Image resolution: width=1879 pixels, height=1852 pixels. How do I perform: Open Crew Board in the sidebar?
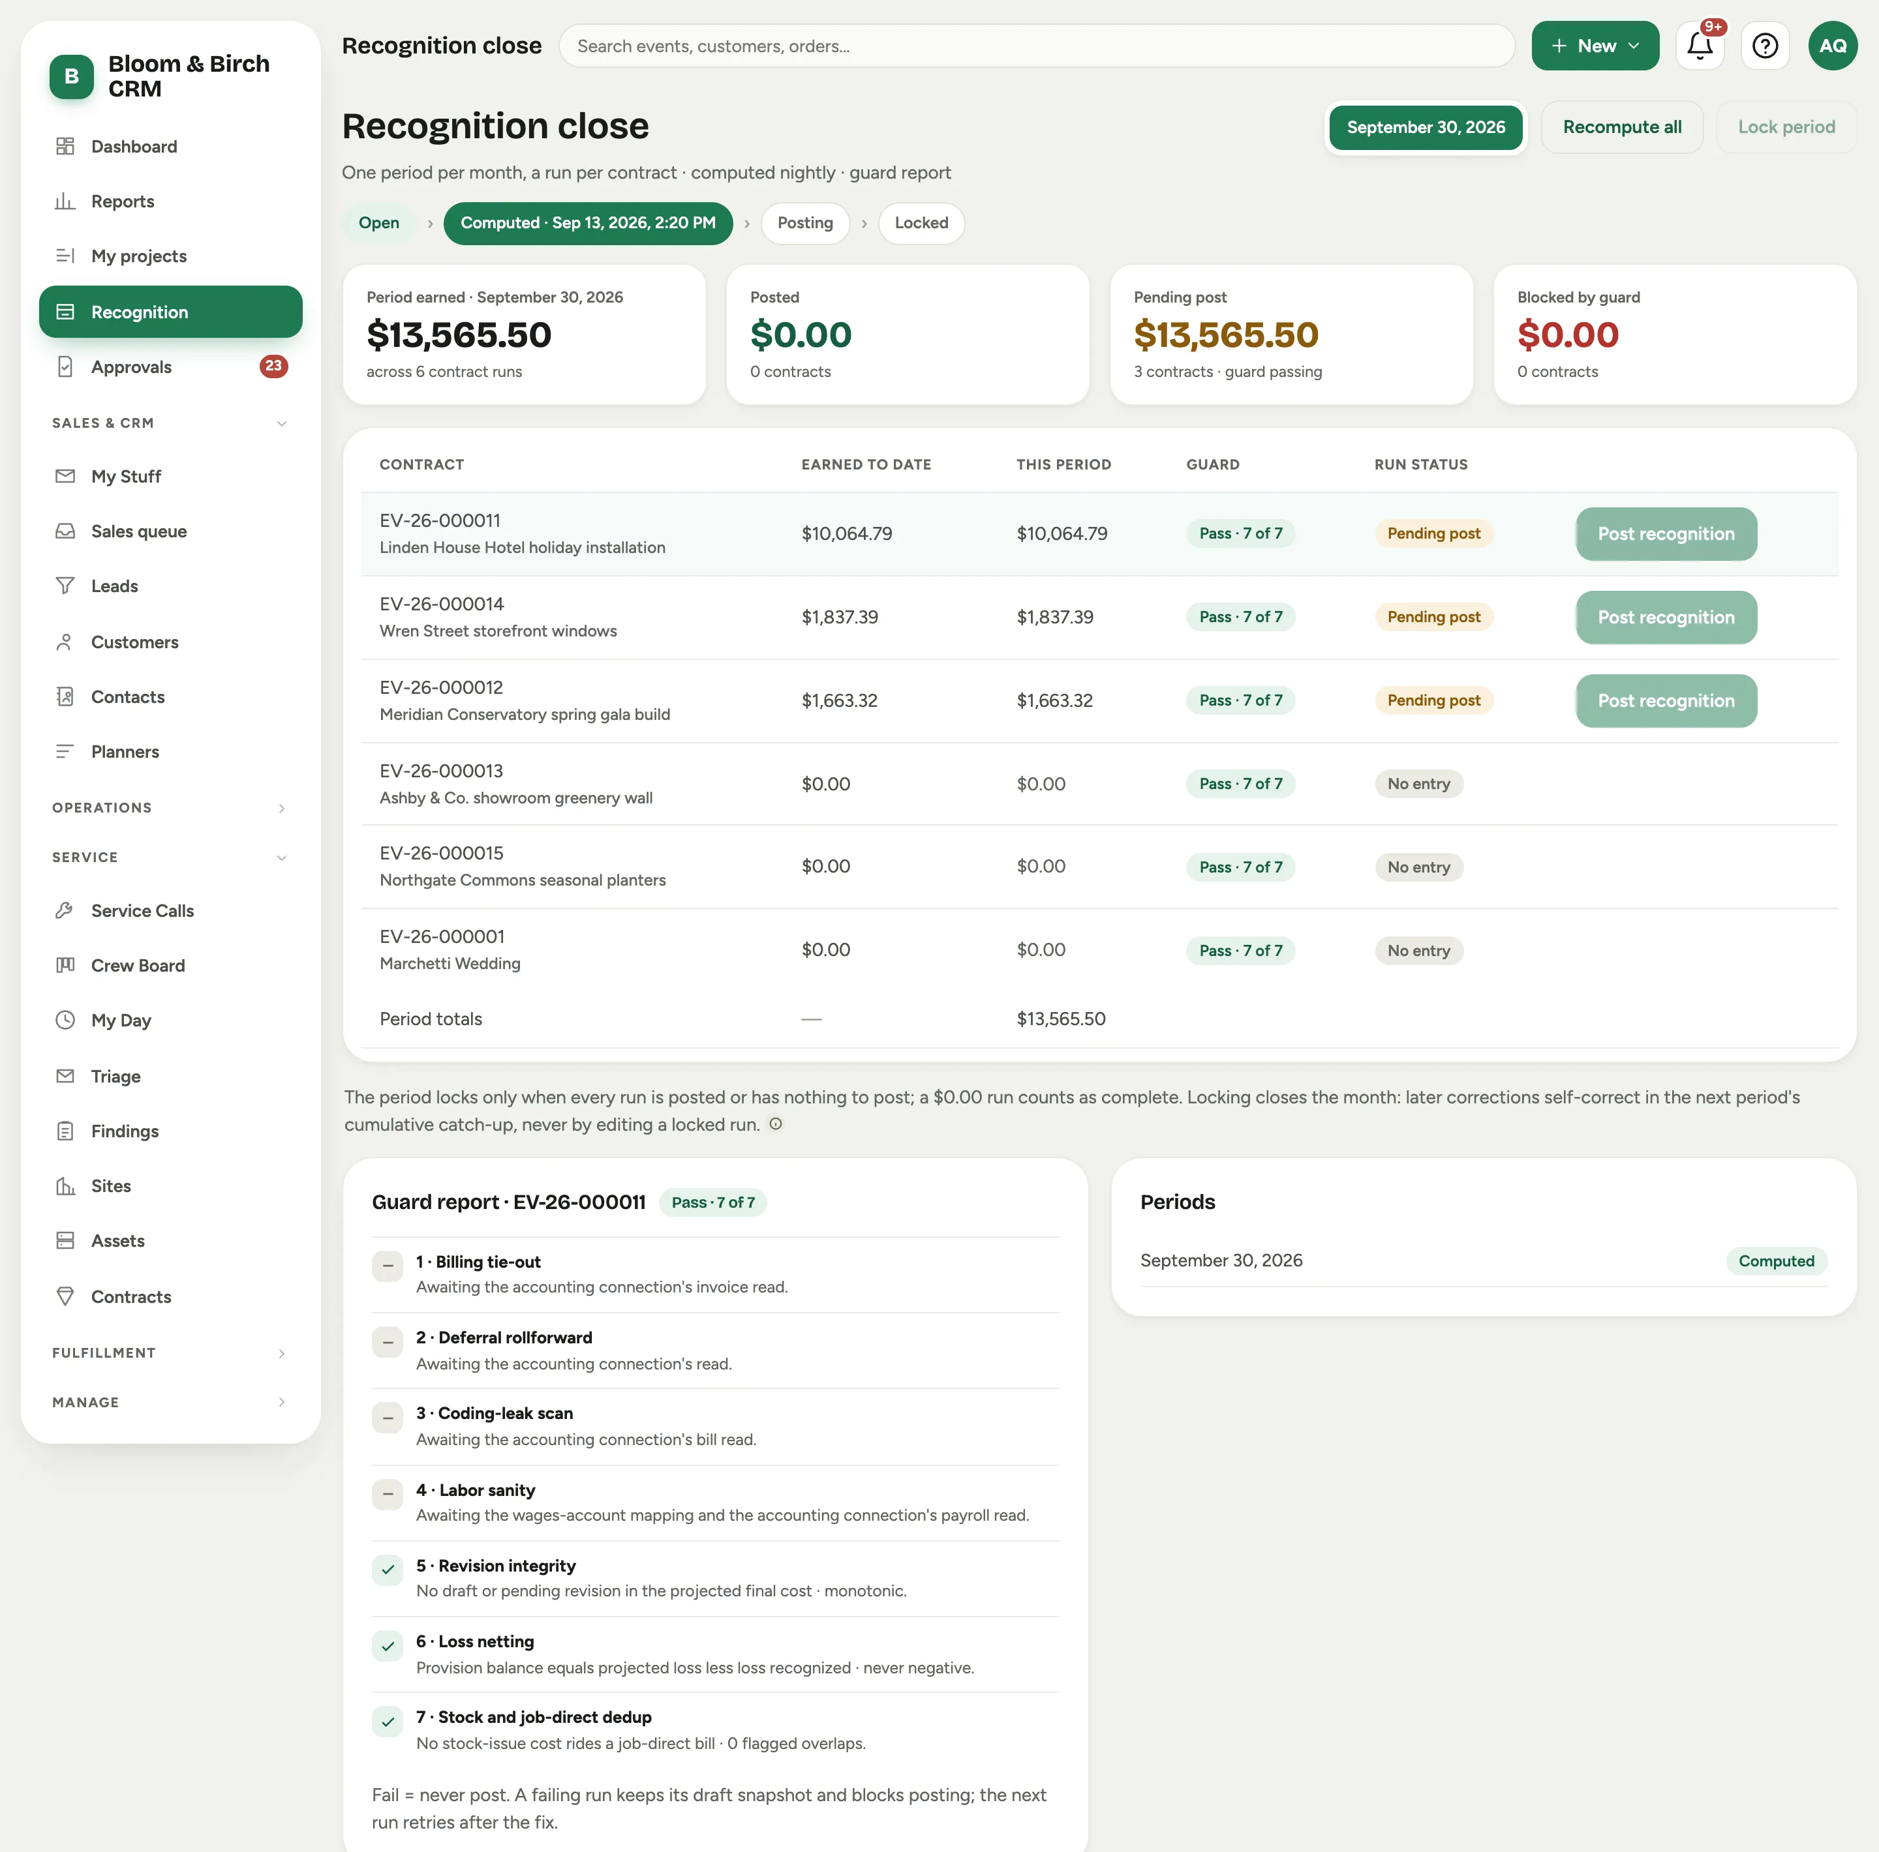pos(170,965)
